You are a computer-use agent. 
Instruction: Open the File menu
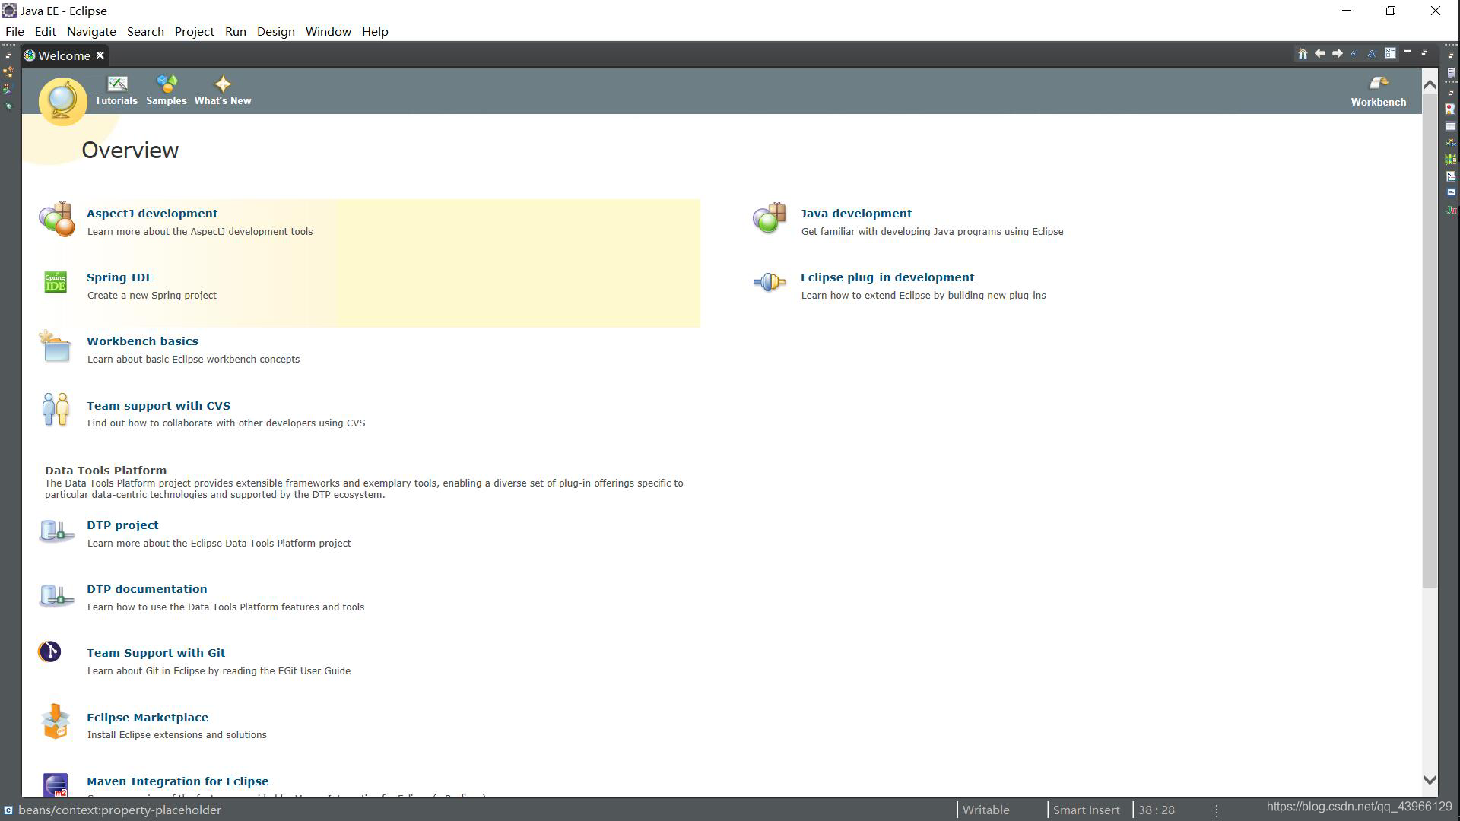click(14, 31)
